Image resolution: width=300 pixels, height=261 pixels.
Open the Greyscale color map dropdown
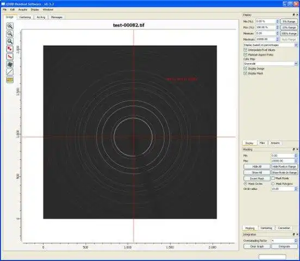click(271, 64)
